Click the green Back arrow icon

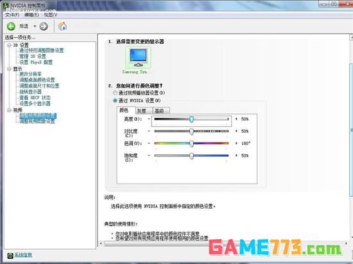click(11, 26)
